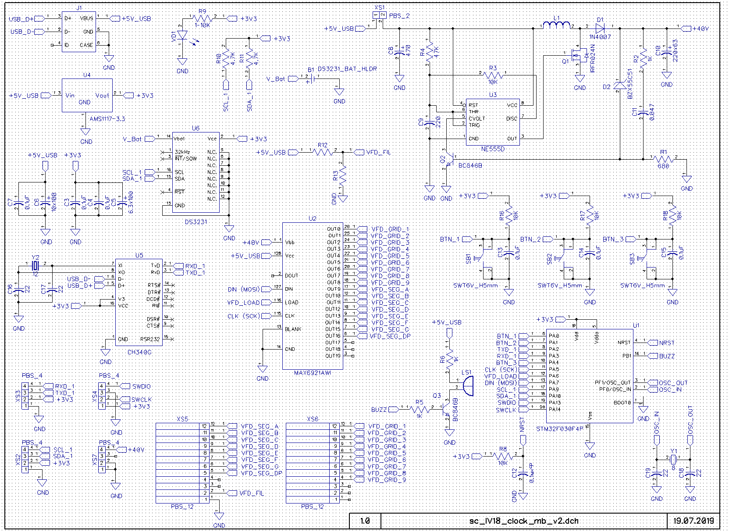
Task: Click the AMS1117-3.3 regulator U4
Action: tap(87, 95)
